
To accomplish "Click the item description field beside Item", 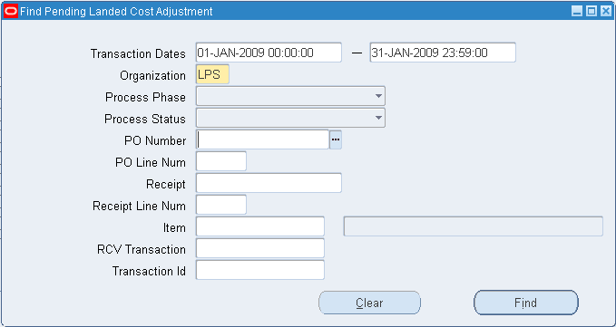I will [x=474, y=226].
